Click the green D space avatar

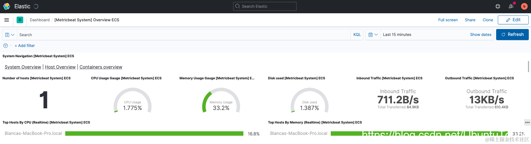pyautogui.click(x=20, y=20)
